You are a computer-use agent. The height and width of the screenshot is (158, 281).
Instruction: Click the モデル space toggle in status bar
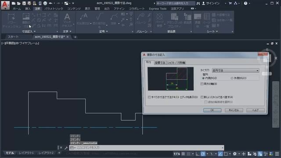pos(177,154)
